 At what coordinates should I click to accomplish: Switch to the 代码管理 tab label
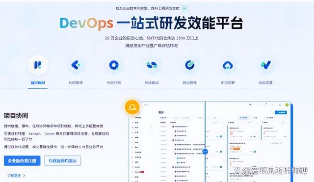[x=76, y=82]
